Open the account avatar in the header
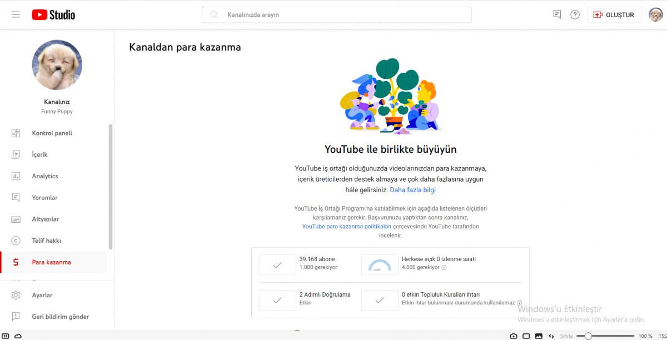This screenshot has height=340, width=667. tap(656, 14)
